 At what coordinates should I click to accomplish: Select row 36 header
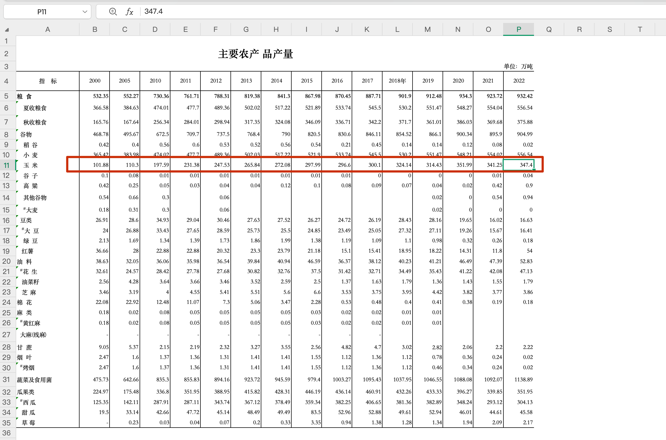[x=6, y=433]
